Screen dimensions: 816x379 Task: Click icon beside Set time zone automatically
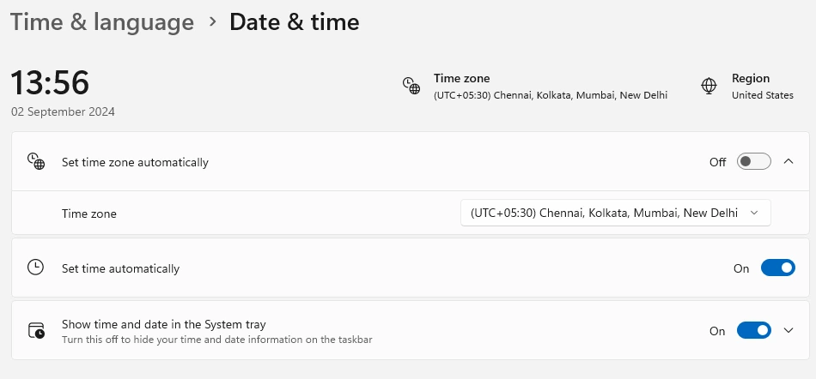(36, 161)
